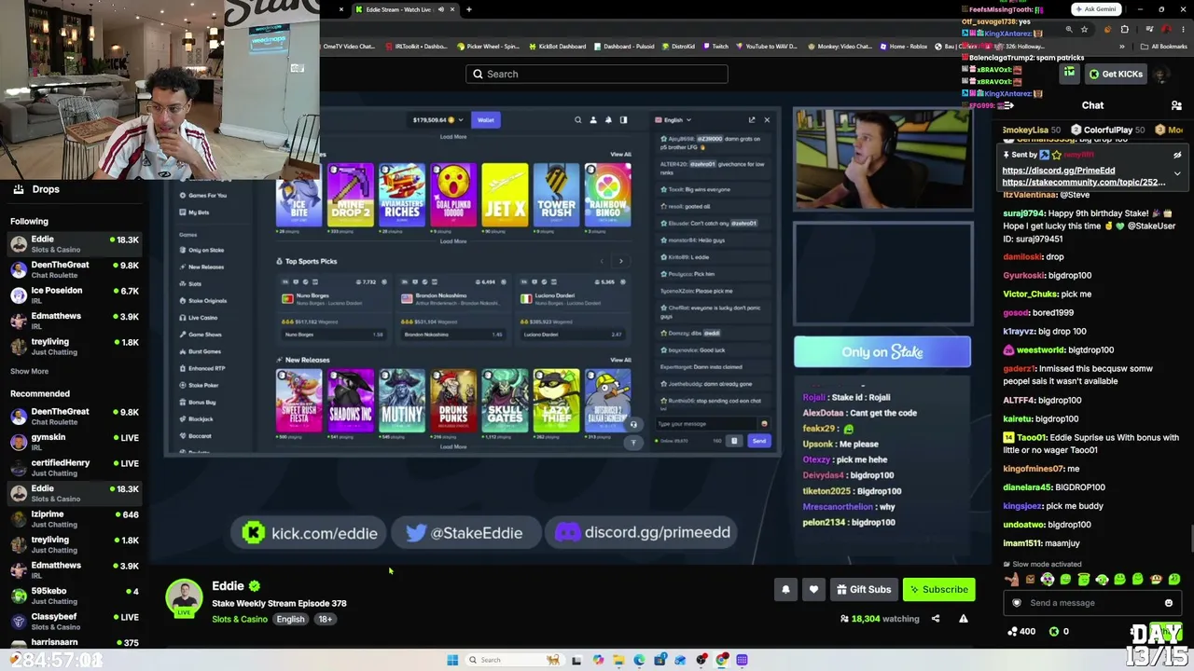Open Eddie's streamer avatar
Image resolution: width=1194 pixels, height=671 pixels.
click(184, 597)
